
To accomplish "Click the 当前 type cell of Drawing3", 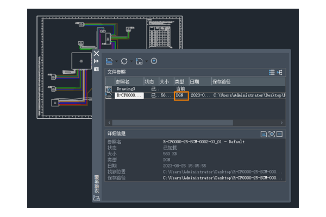I will point(180,89).
